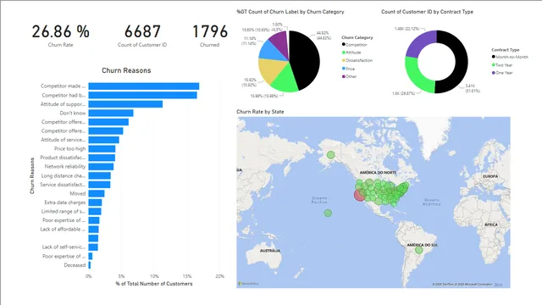This screenshot has height=305, width=542.
Task: Select the 'Attitude of service...' bar
Action: coord(103,140)
